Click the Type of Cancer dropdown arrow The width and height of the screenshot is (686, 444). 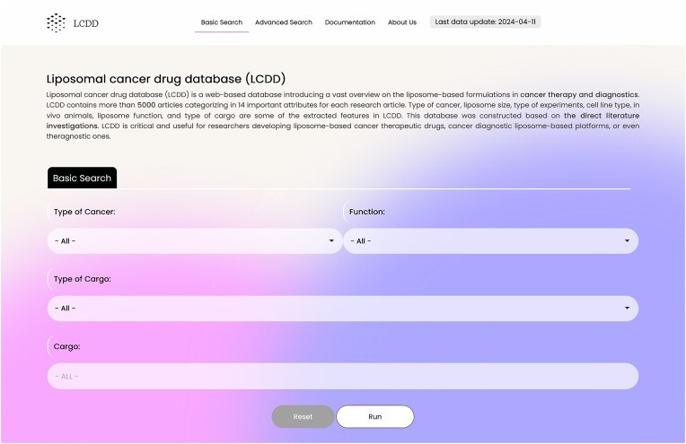click(331, 240)
